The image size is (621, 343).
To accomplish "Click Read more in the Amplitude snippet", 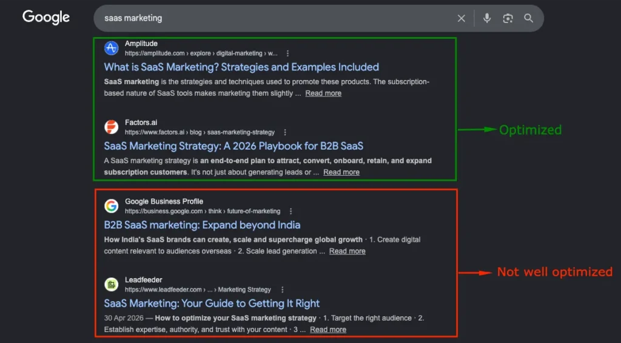I will [x=323, y=93].
